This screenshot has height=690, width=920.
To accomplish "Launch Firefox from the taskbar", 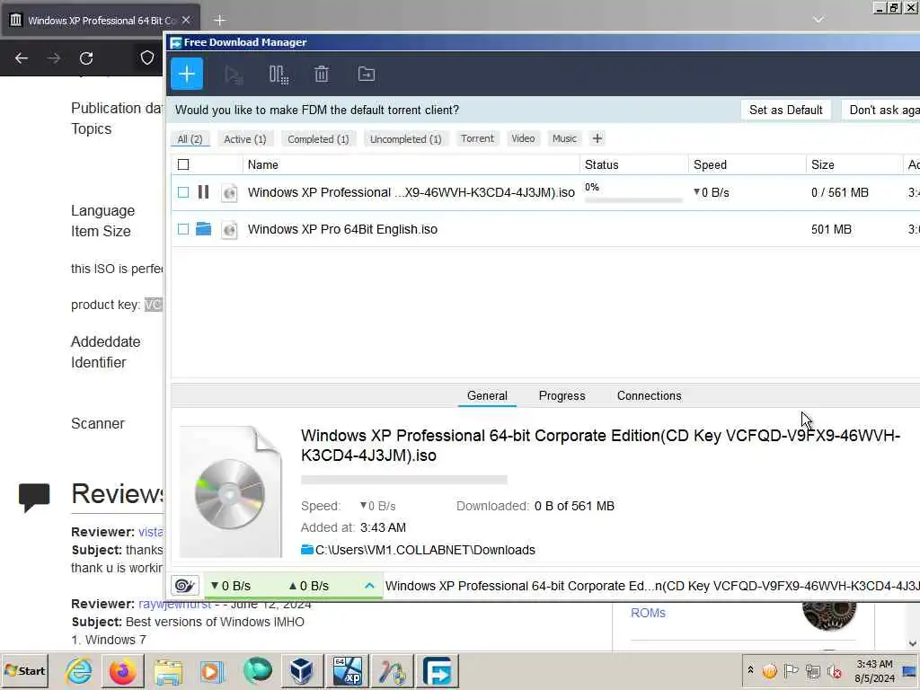I will 122,670.
